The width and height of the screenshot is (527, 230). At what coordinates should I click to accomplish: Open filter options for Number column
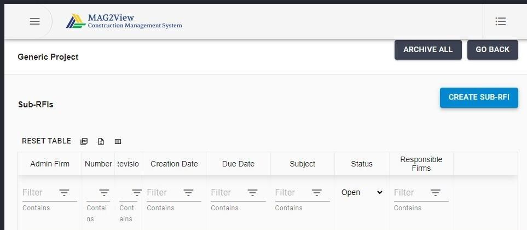(x=104, y=192)
